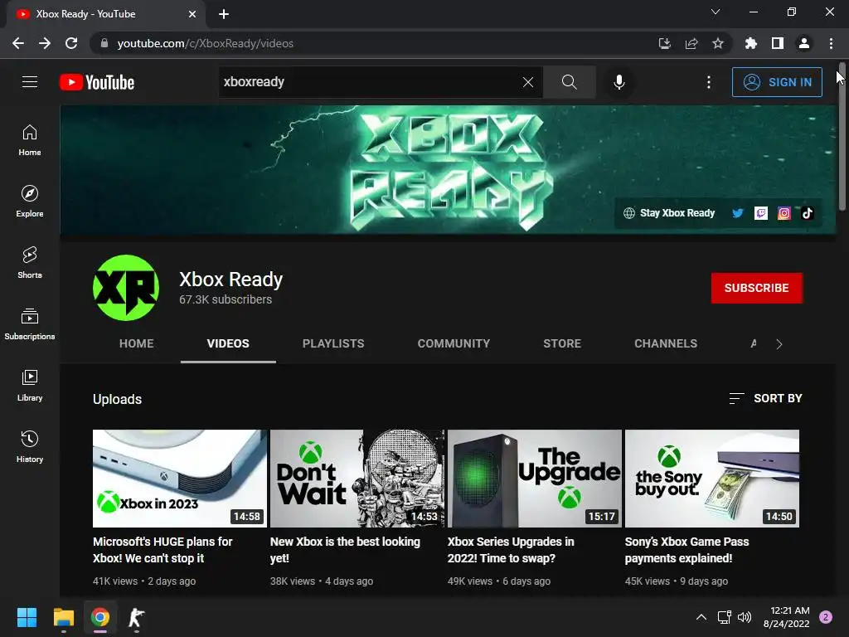This screenshot has height=637, width=849.
Task: Bookmark this page with the star icon
Action: coord(717,43)
